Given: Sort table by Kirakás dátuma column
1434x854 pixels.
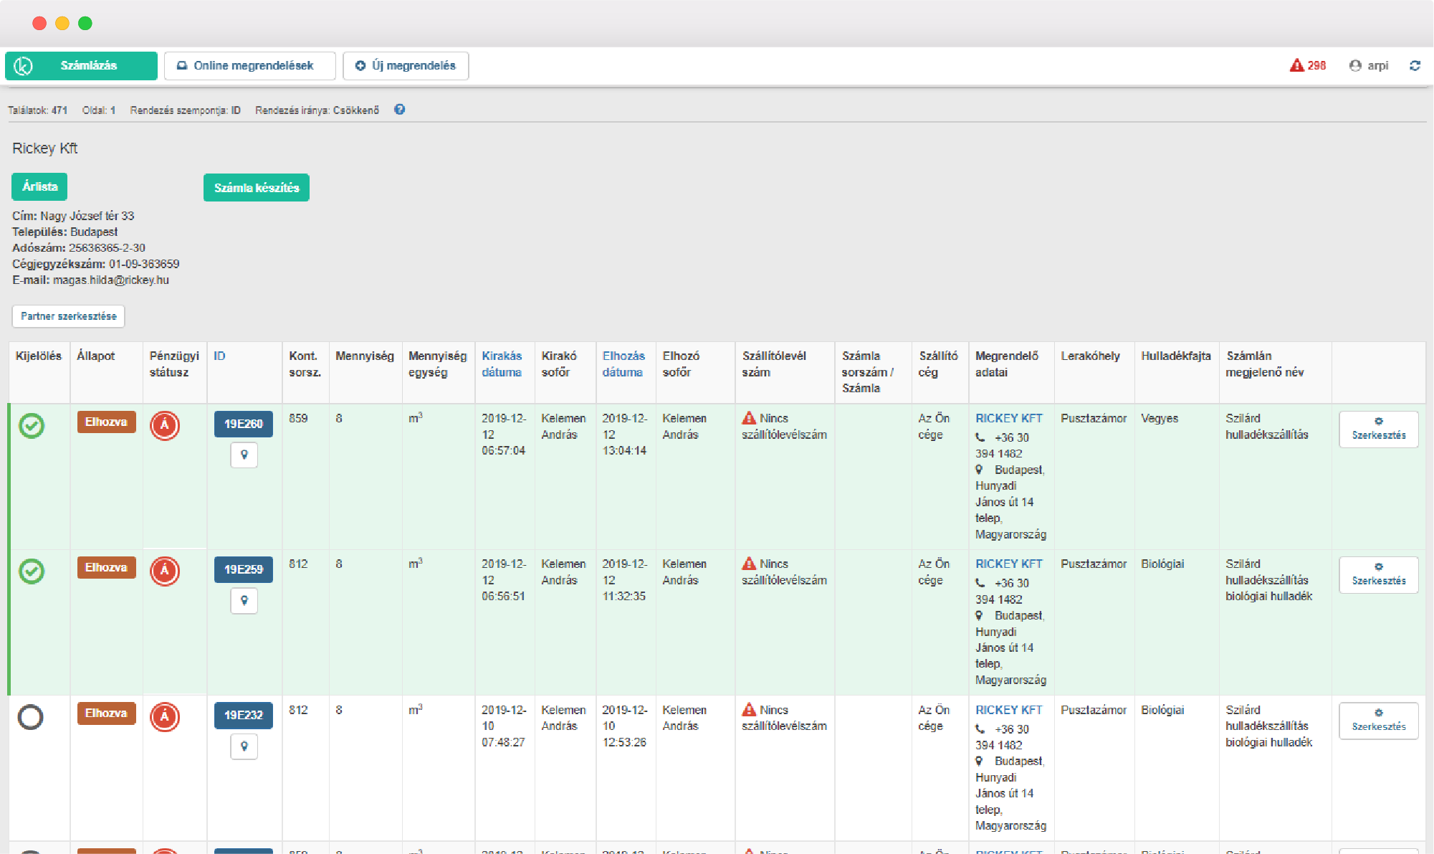Looking at the screenshot, I should (501, 364).
